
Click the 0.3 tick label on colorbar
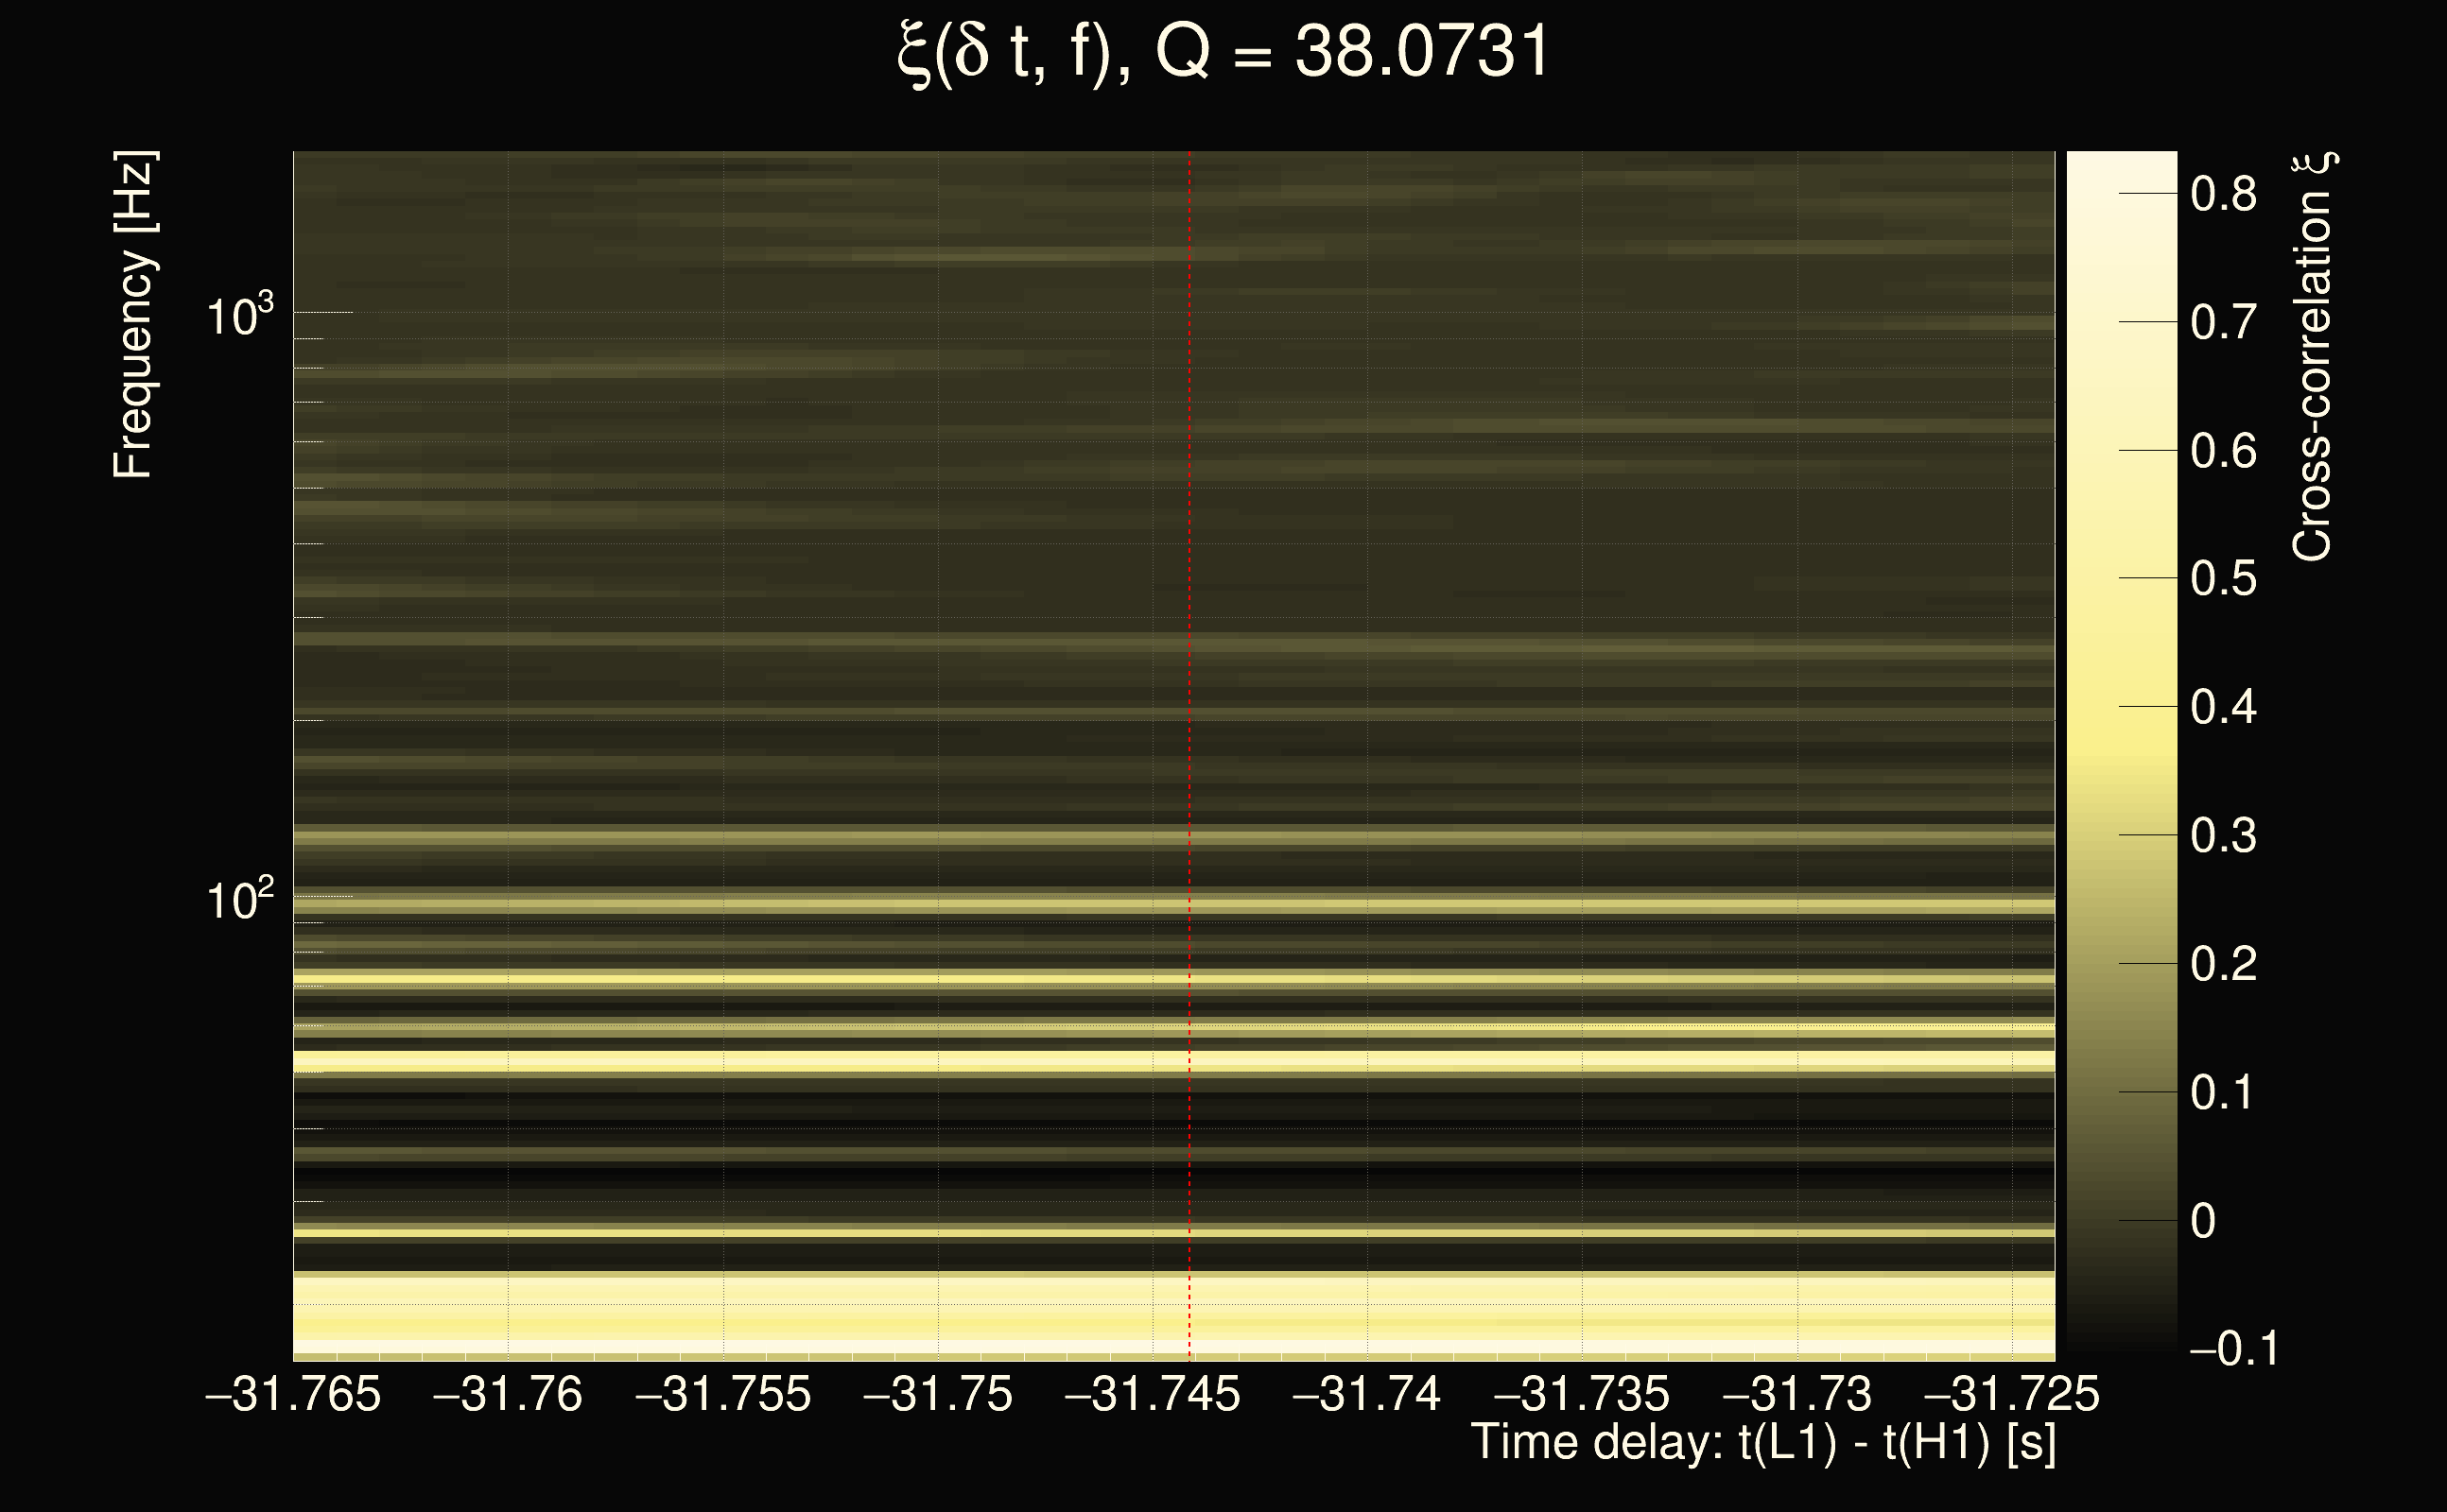pyautogui.click(x=2223, y=836)
